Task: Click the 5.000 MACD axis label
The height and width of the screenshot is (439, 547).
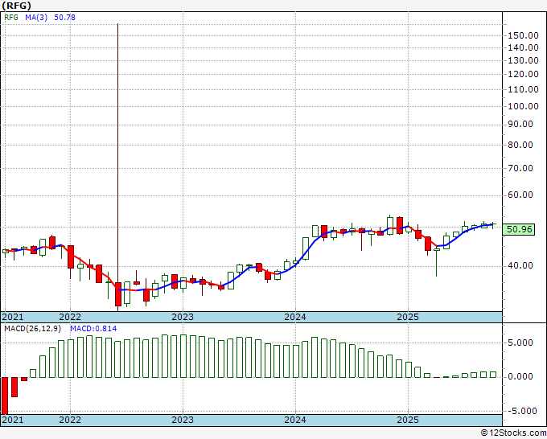Action: coord(520,343)
